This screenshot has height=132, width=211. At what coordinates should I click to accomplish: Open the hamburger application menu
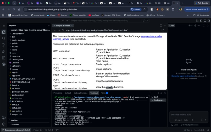[4, 26]
